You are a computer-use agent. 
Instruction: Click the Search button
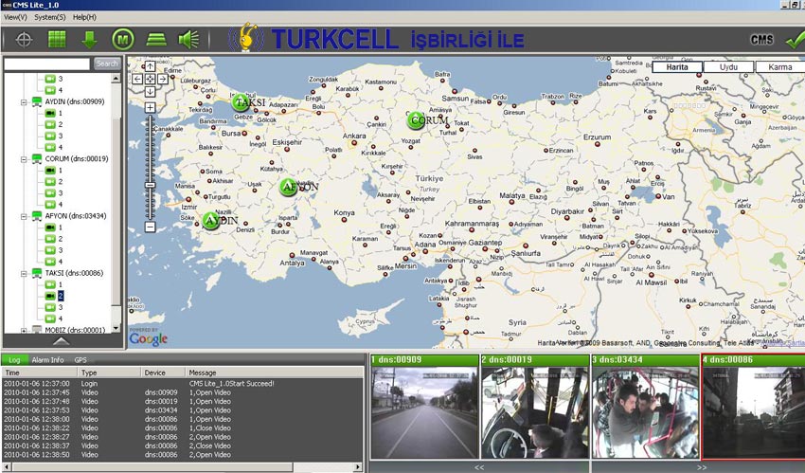point(107,64)
